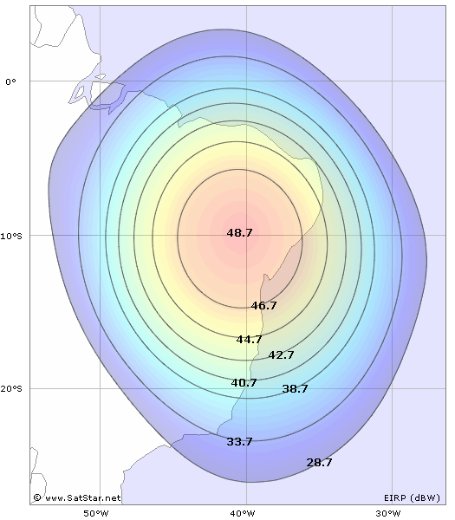
Task: Select the 44.7 dBW contour label
Action: (x=249, y=339)
